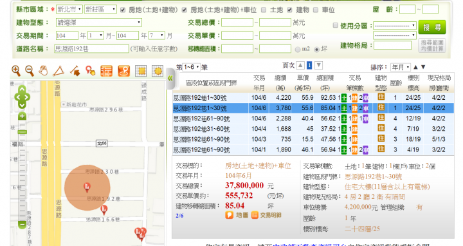This screenshot has height=246, width=463.
Task: Click the red marker below 思源路192巷
Action: 104,209
